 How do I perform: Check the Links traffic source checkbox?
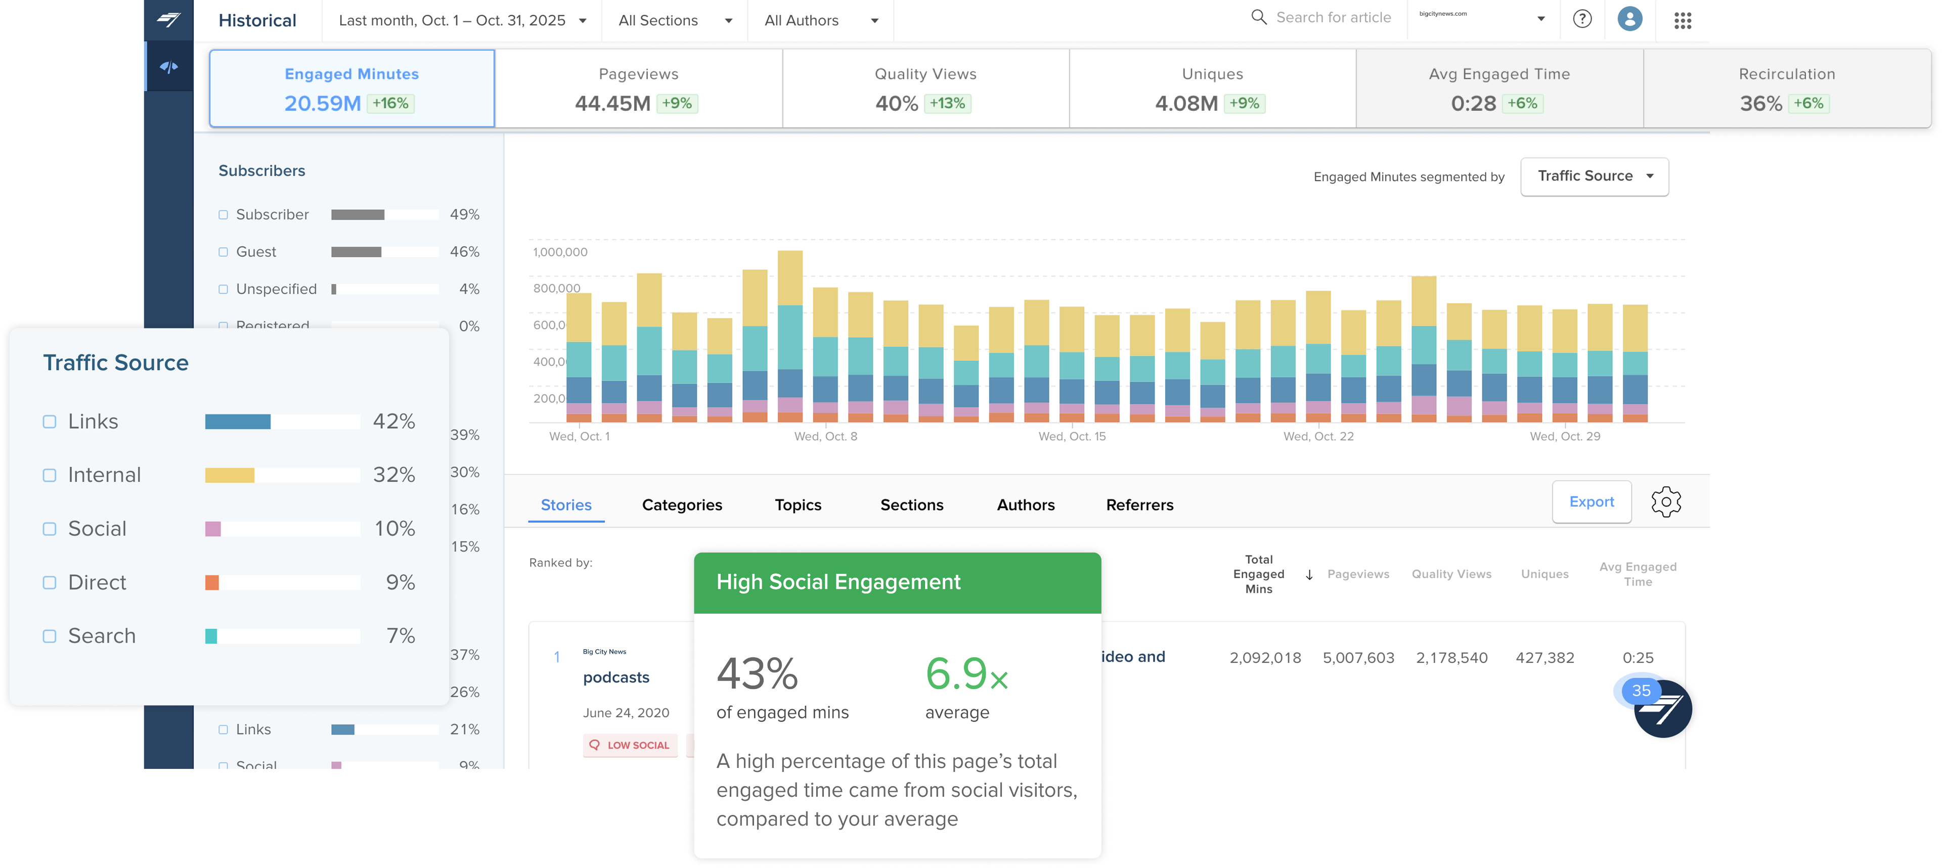[50, 422]
